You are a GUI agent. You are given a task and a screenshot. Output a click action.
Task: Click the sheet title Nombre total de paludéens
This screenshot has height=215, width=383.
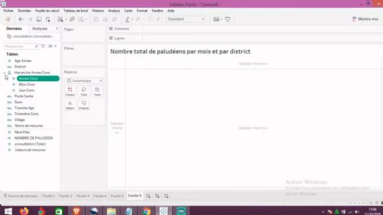click(x=180, y=51)
